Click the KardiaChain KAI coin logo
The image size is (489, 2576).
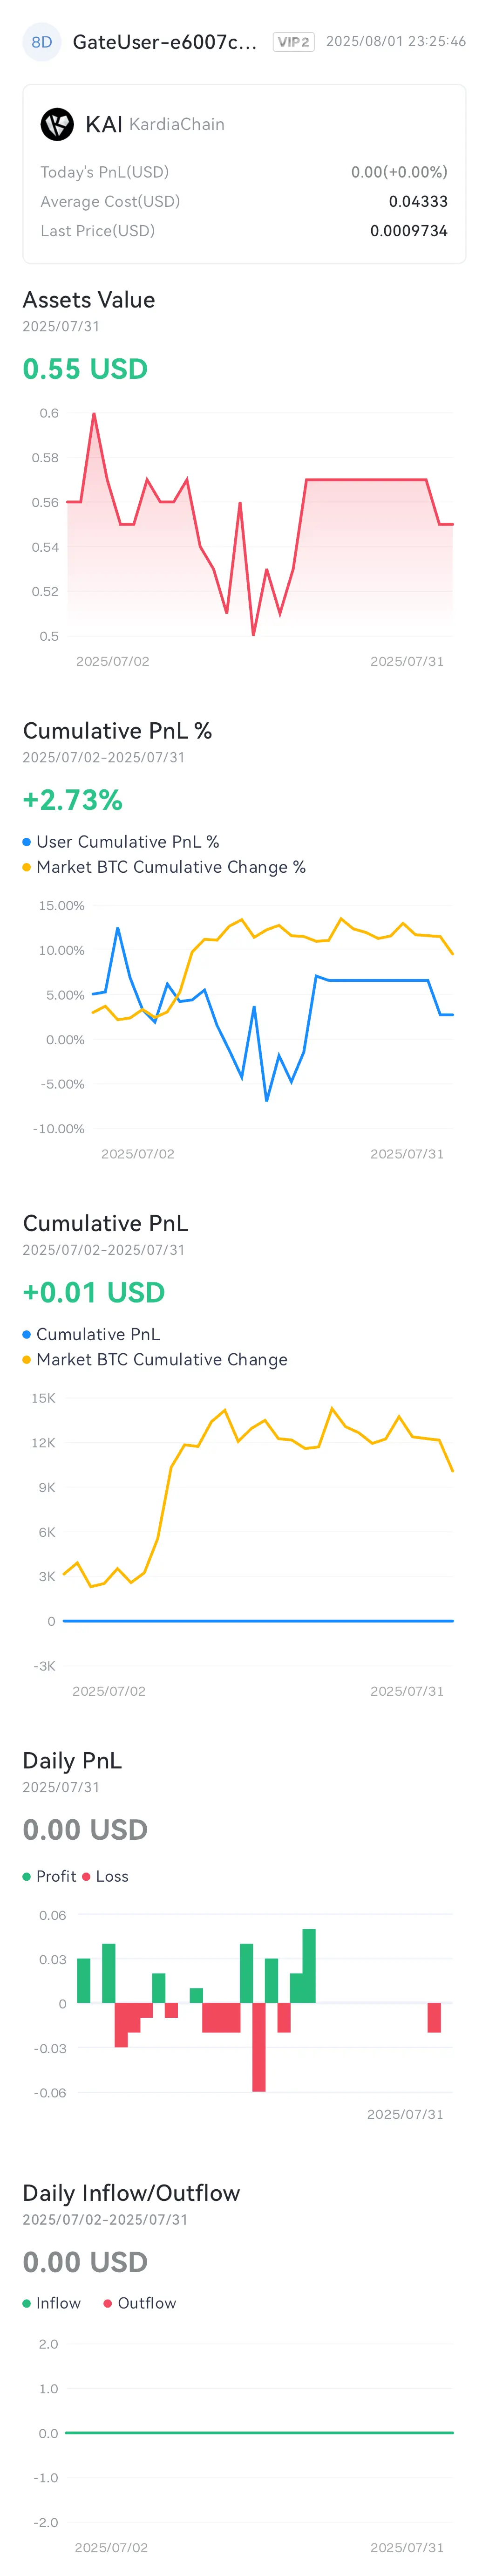(x=57, y=124)
